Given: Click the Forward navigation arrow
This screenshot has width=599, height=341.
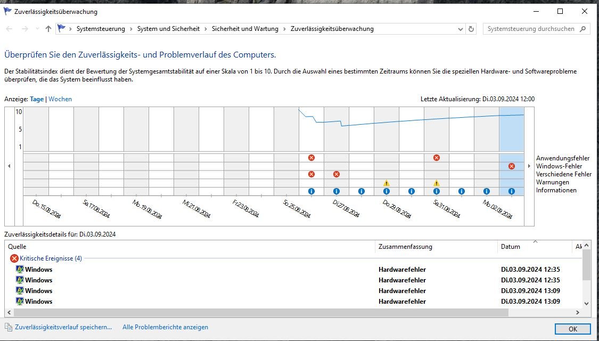Looking at the screenshot, I should [25, 29].
